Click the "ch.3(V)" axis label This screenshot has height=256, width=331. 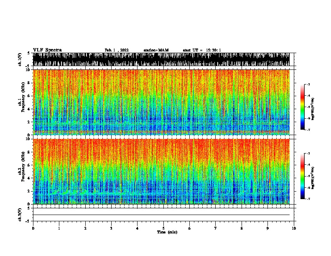pos(20,215)
